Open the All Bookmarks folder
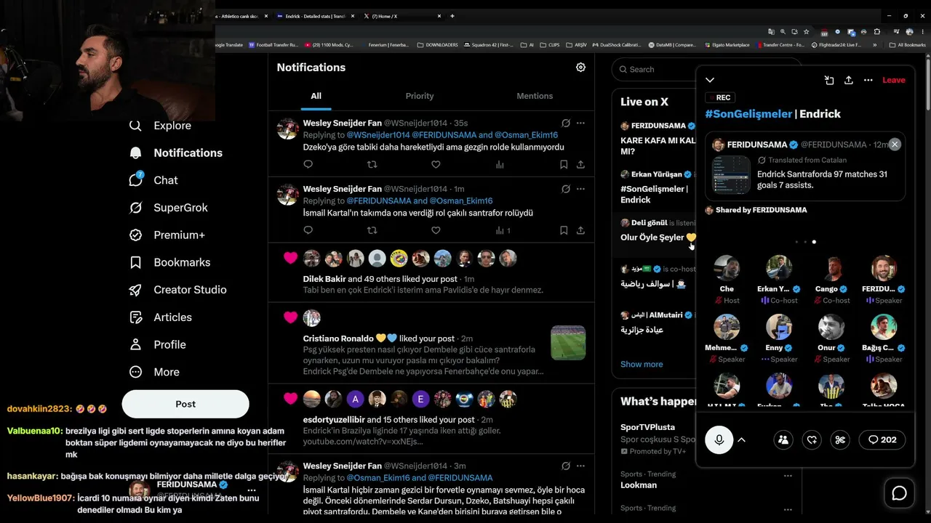This screenshot has height=523, width=931. [x=908, y=45]
